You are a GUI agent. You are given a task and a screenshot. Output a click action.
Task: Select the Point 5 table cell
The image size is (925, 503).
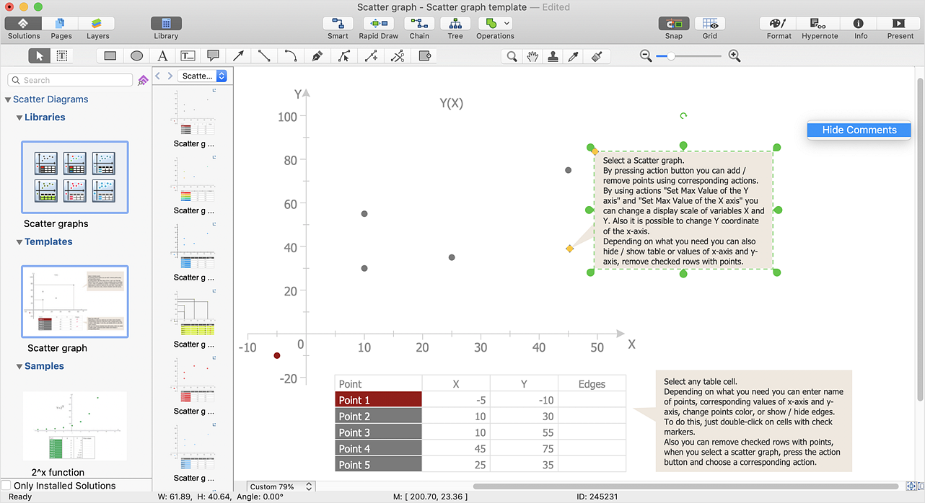tap(379, 465)
